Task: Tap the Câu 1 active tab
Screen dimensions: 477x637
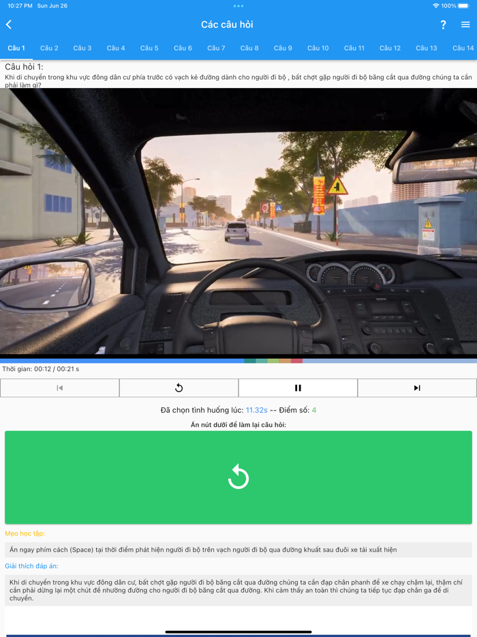Action: pyautogui.click(x=16, y=48)
